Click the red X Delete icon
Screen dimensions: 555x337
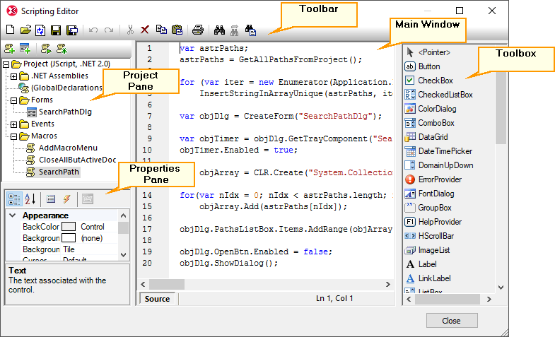tap(145, 30)
